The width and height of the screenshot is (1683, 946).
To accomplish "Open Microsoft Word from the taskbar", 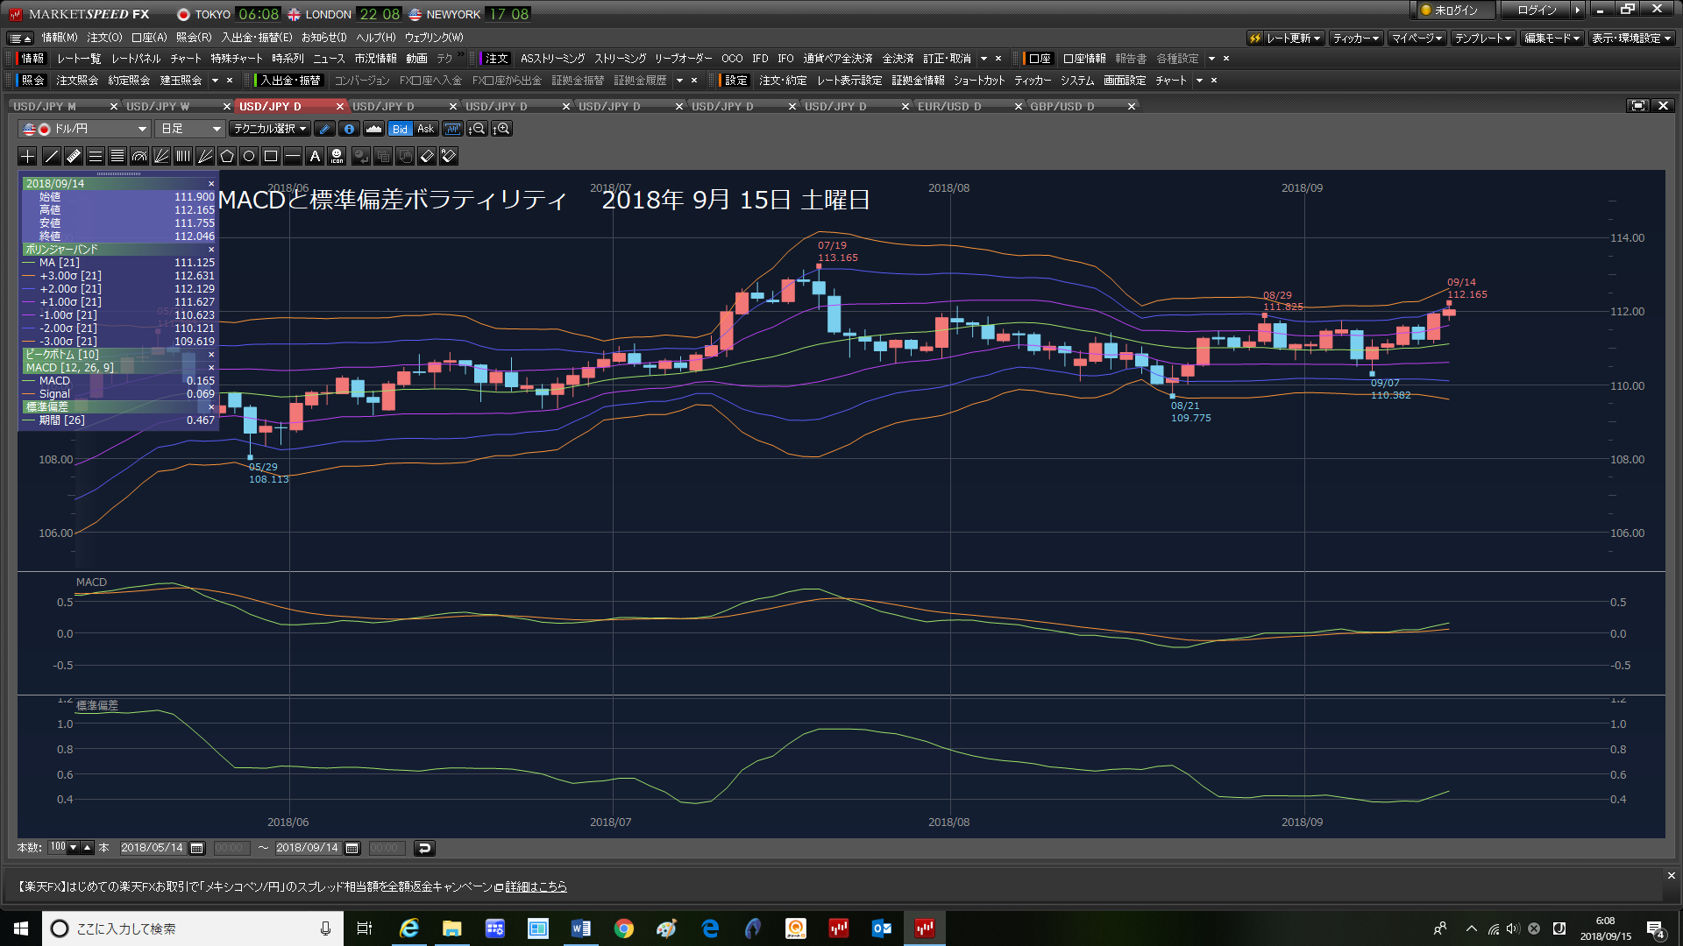I will (581, 928).
